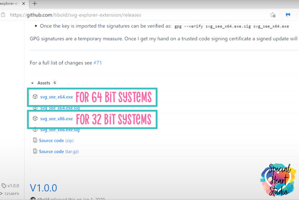Click archive icon beside Source code tar.gz
299x200 pixels.
(35, 151)
